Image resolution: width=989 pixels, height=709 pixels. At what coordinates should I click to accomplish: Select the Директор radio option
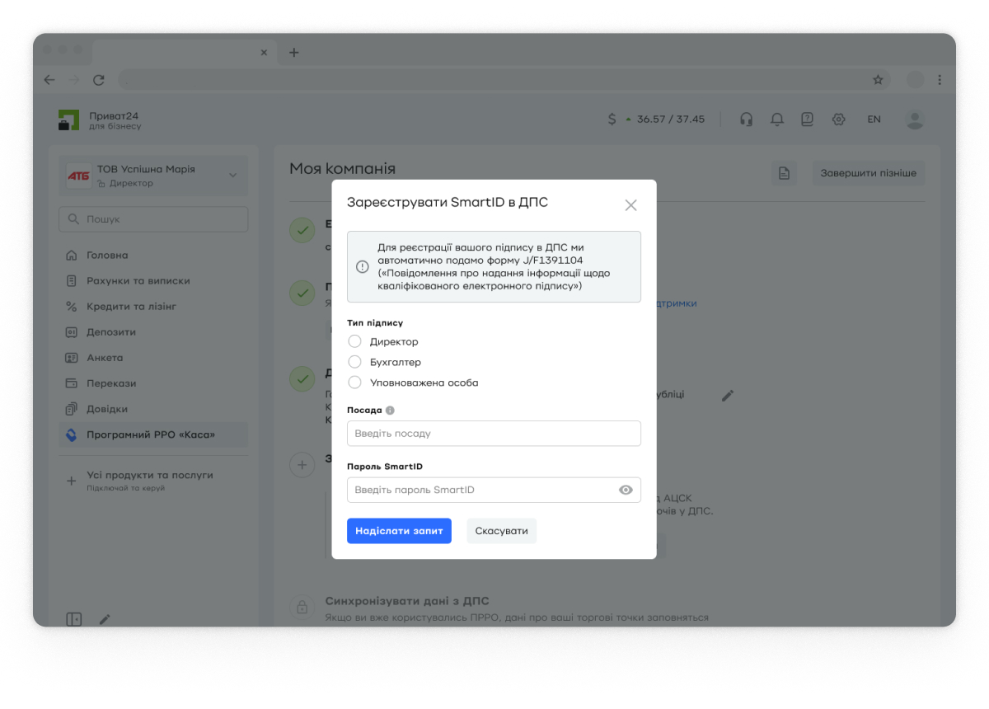click(355, 341)
